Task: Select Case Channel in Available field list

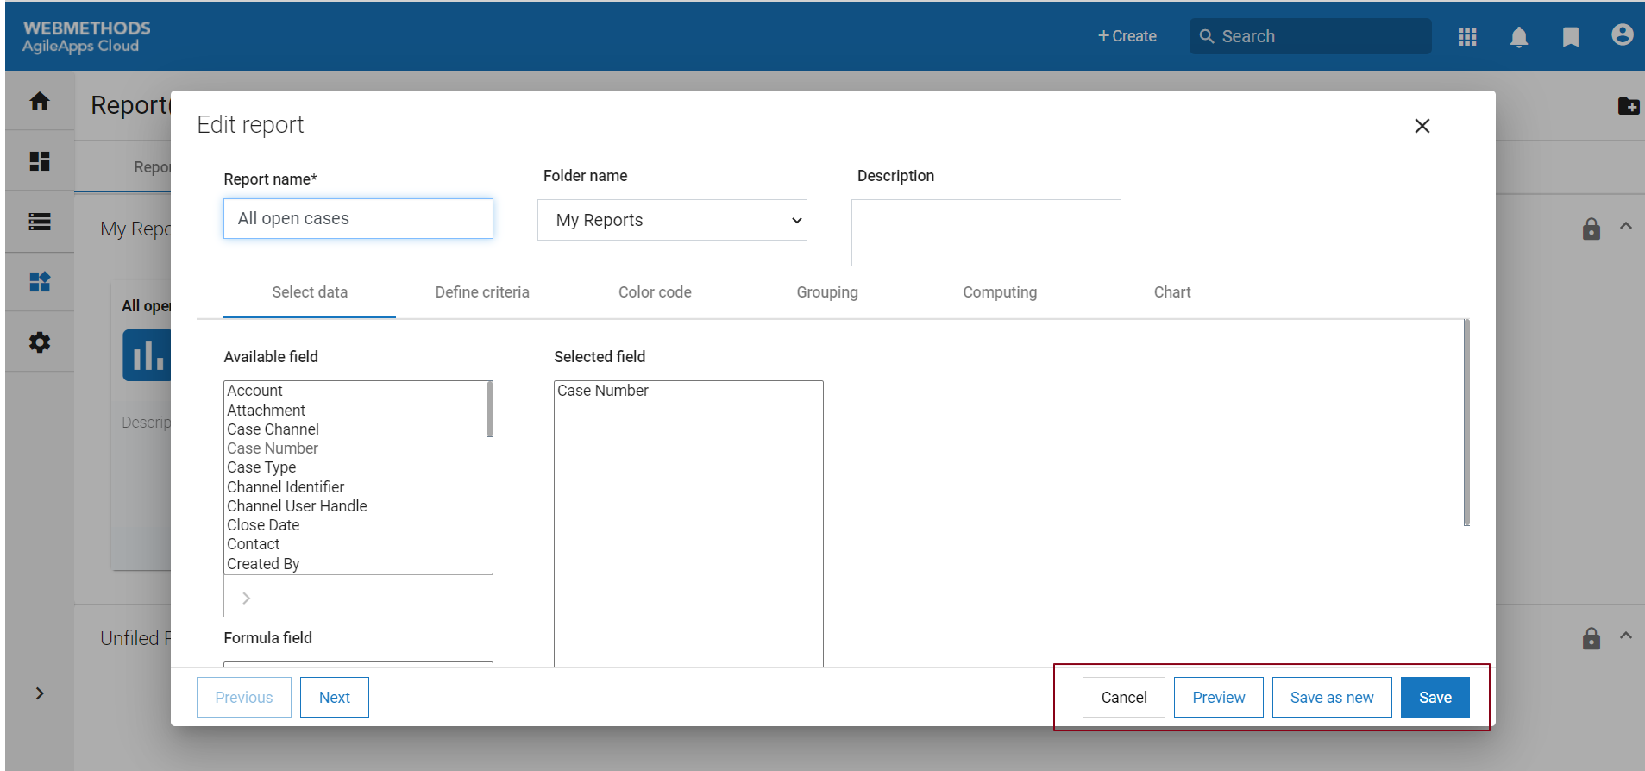Action: [355, 429]
